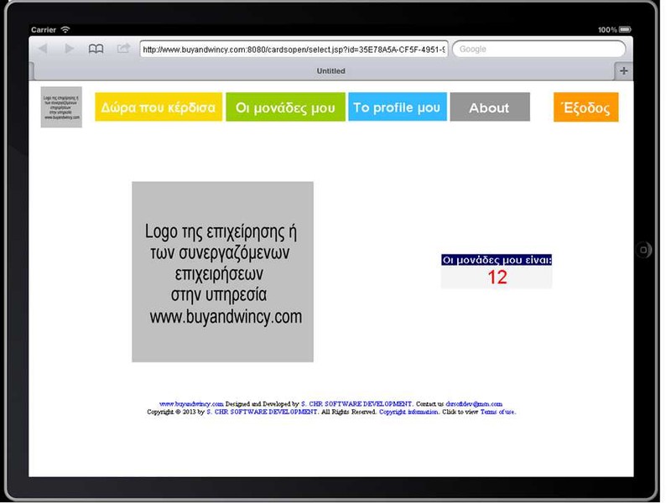Image resolution: width=671 pixels, height=503 pixels.
Task: Tap the Wi-Fi icon in the status bar
Action: point(65,29)
